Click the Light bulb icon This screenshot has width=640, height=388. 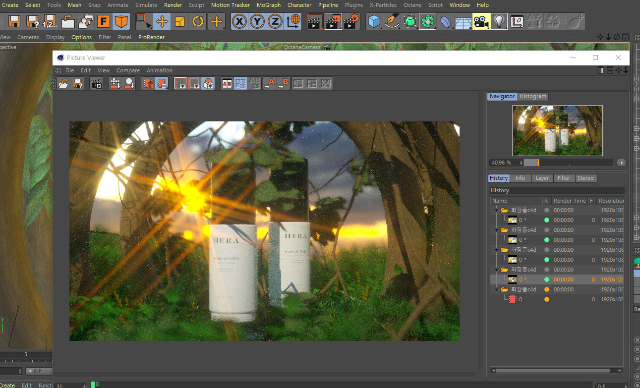(x=499, y=21)
